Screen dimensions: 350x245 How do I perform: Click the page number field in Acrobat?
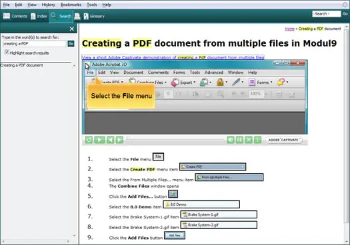(x=168, y=94)
